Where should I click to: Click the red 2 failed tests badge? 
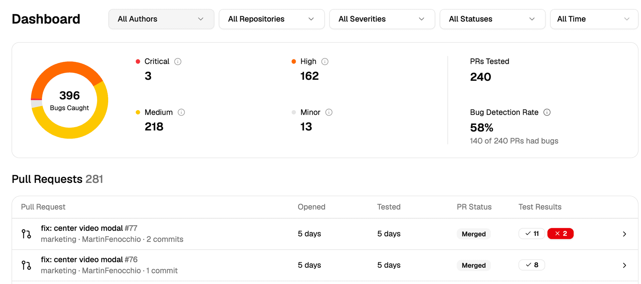point(561,234)
